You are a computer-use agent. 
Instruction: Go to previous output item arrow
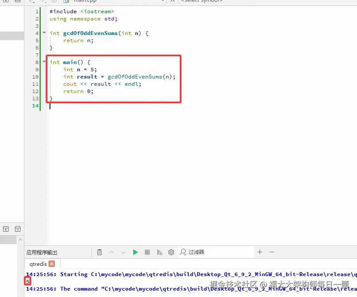[x=111, y=252]
